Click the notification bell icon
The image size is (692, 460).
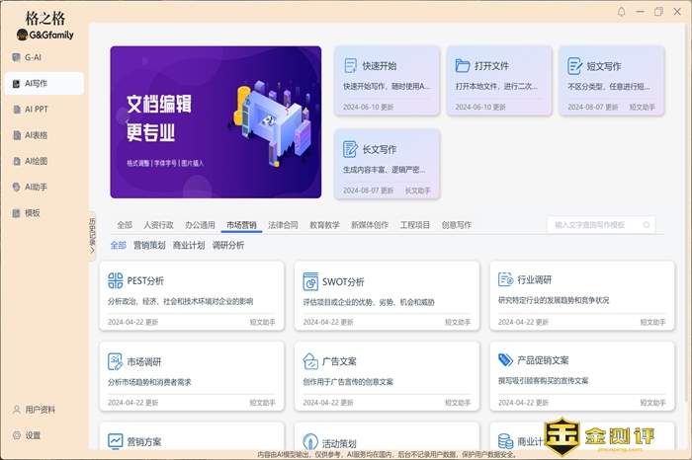point(622,12)
